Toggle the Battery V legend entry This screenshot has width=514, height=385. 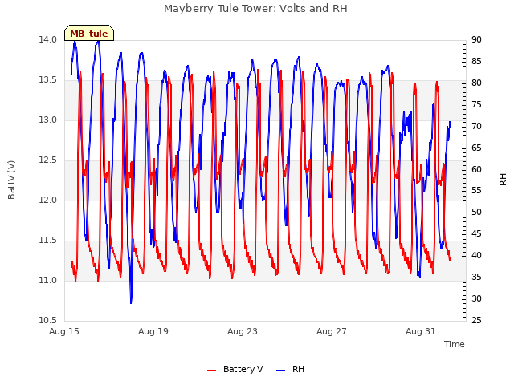[x=235, y=369]
